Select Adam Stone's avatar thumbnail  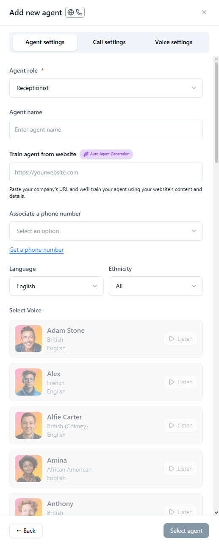pyautogui.click(x=28, y=339)
